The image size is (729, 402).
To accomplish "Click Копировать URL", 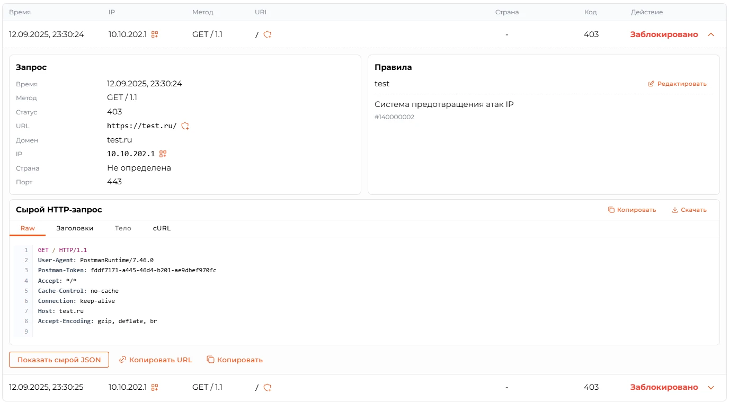I will click(155, 360).
